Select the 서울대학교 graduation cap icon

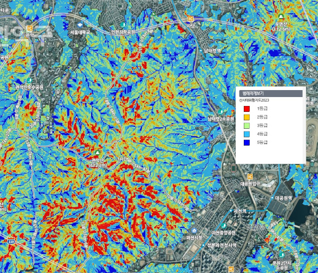pyautogui.click(x=79, y=25)
